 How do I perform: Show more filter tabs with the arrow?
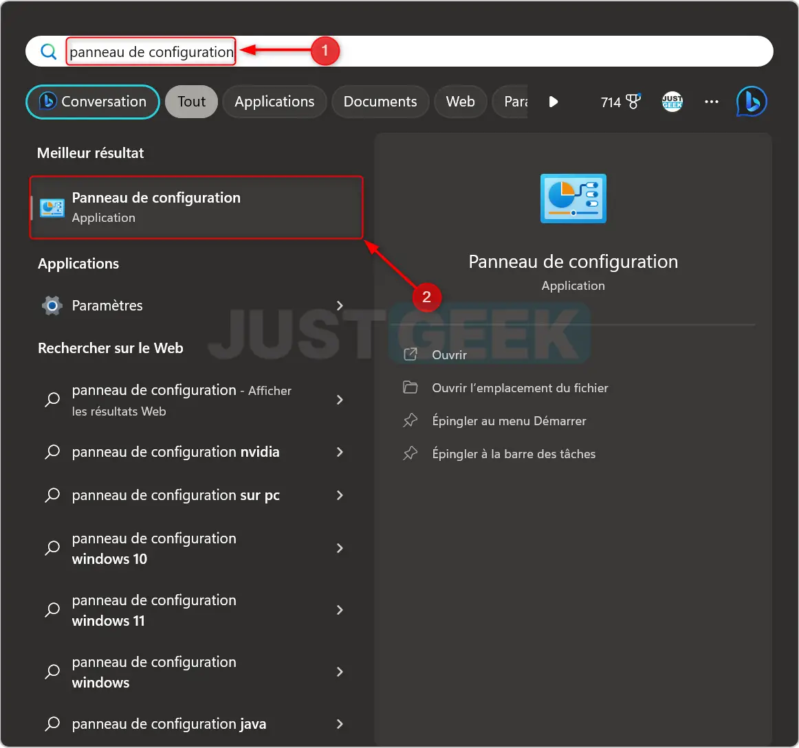[554, 102]
